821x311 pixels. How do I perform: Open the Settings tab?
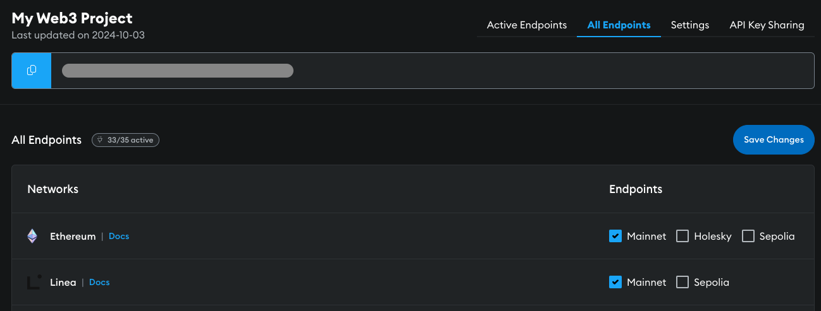click(690, 25)
